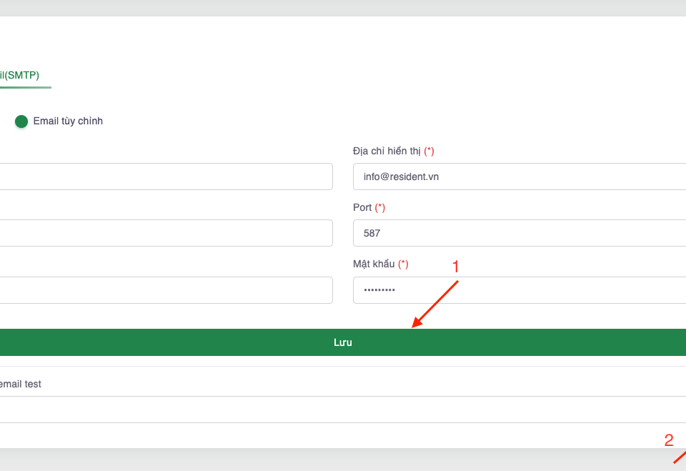Focus the Mật khẩu password field
Image resolution: width=686 pixels, height=471 pixels.
pyautogui.click(x=520, y=290)
